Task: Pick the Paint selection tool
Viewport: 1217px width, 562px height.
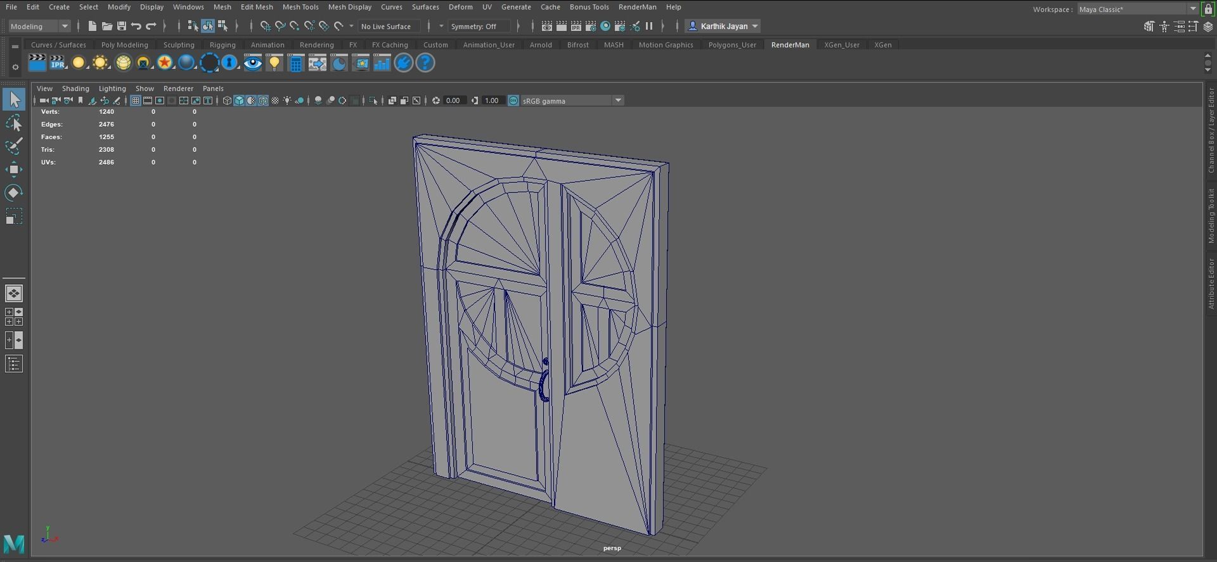Action: point(14,146)
